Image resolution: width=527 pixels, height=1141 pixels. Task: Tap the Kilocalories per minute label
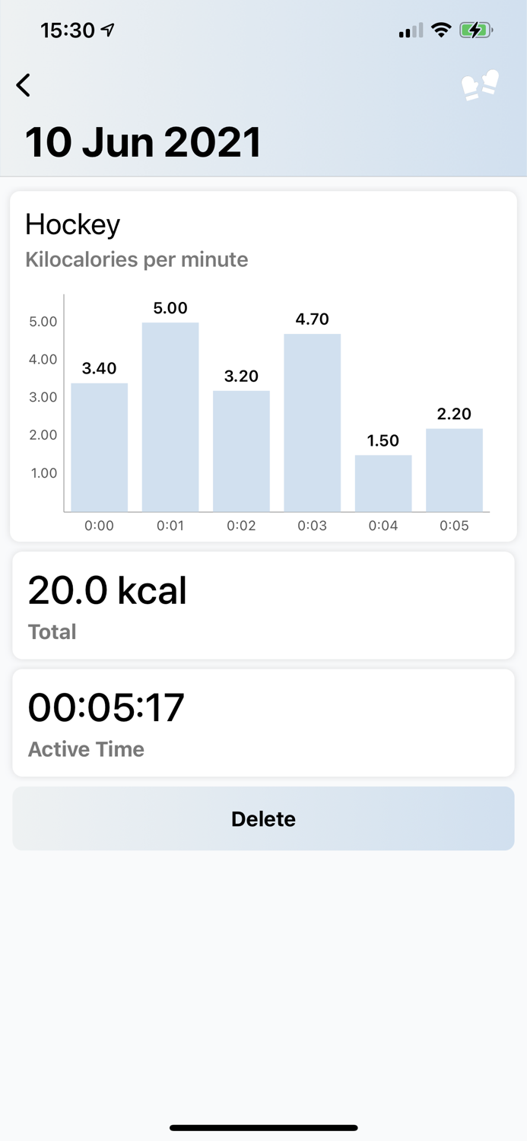[137, 259]
